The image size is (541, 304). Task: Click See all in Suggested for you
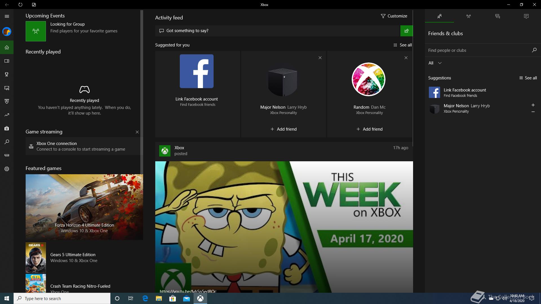click(x=403, y=45)
